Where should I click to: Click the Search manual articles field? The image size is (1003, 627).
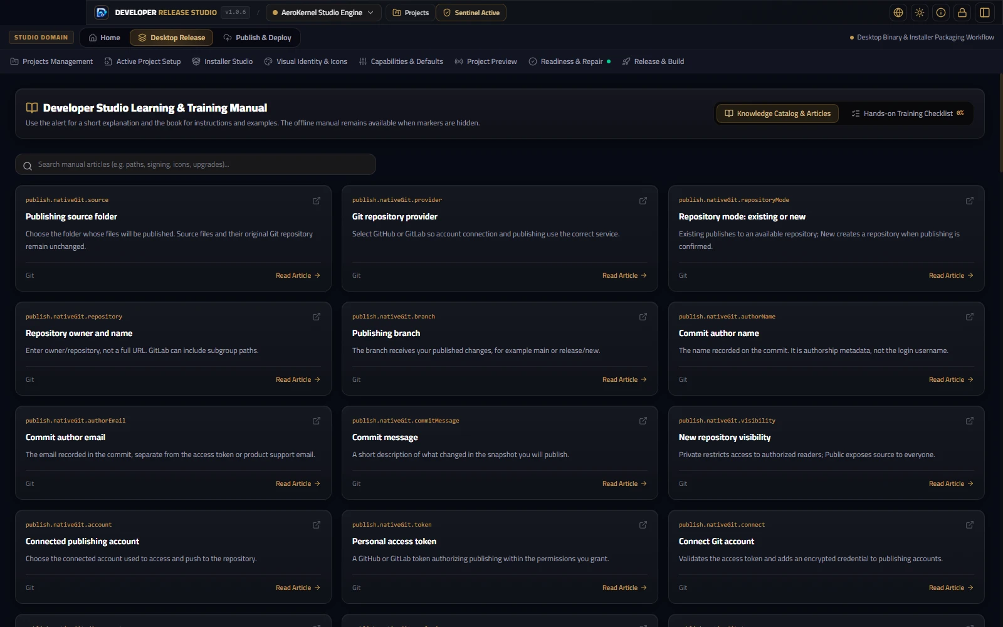point(196,164)
